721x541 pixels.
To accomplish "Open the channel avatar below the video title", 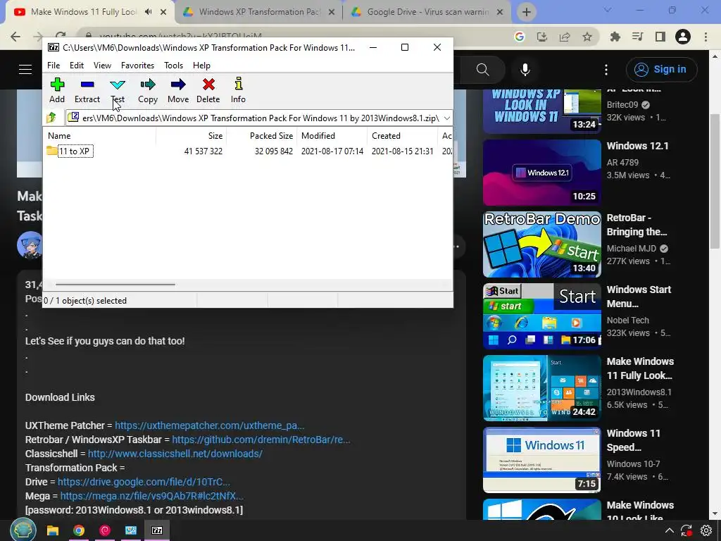I will pos(30,245).
